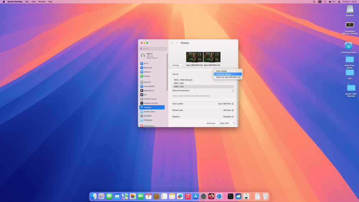Go back in System Settings
The height and width of the screenshot is (202, 359).
click(172, 43)
